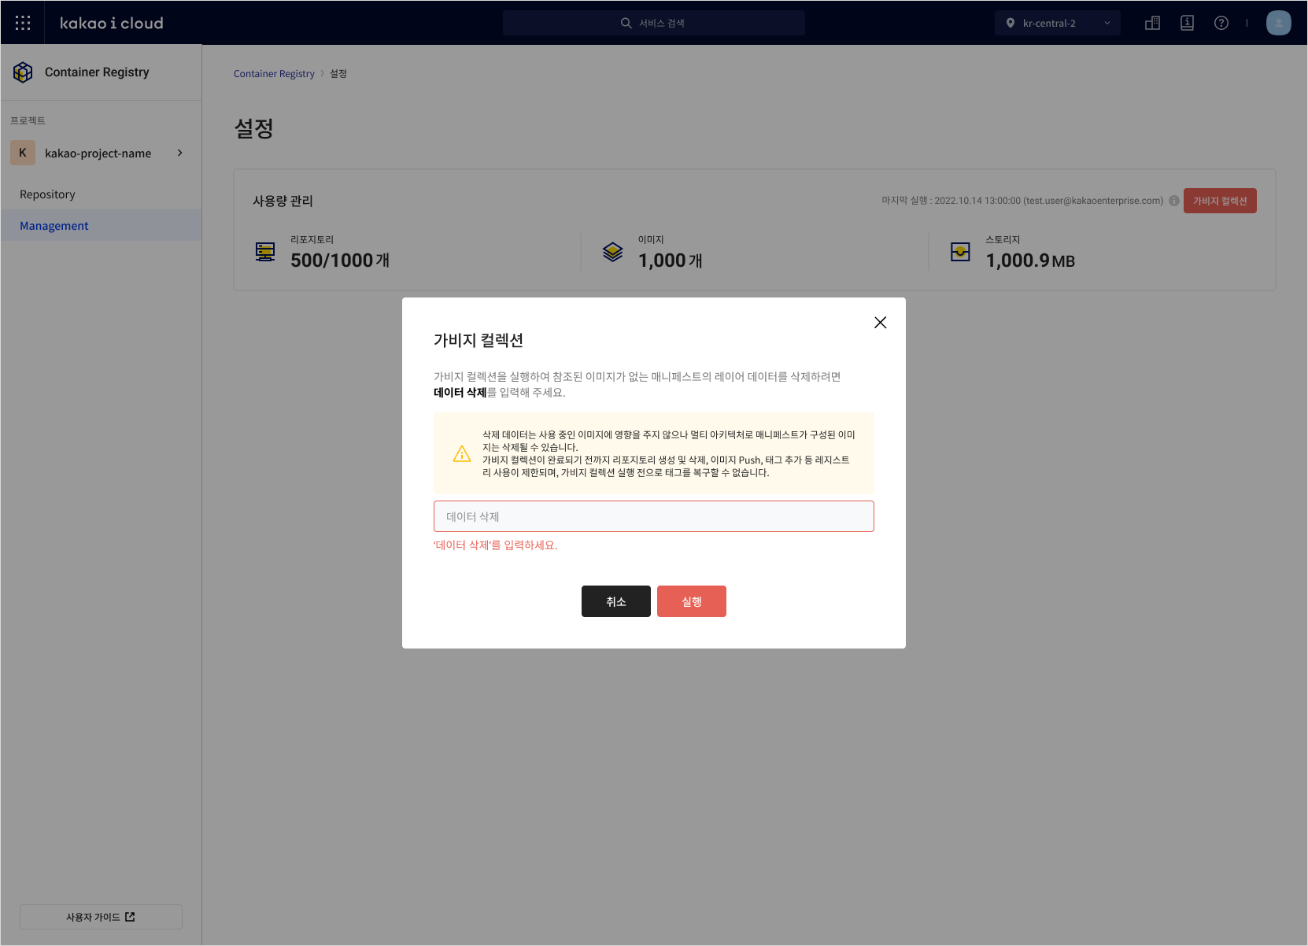The image size is (1308, 946).
Task: Open the document guide icon in header
Action: 1187,23
